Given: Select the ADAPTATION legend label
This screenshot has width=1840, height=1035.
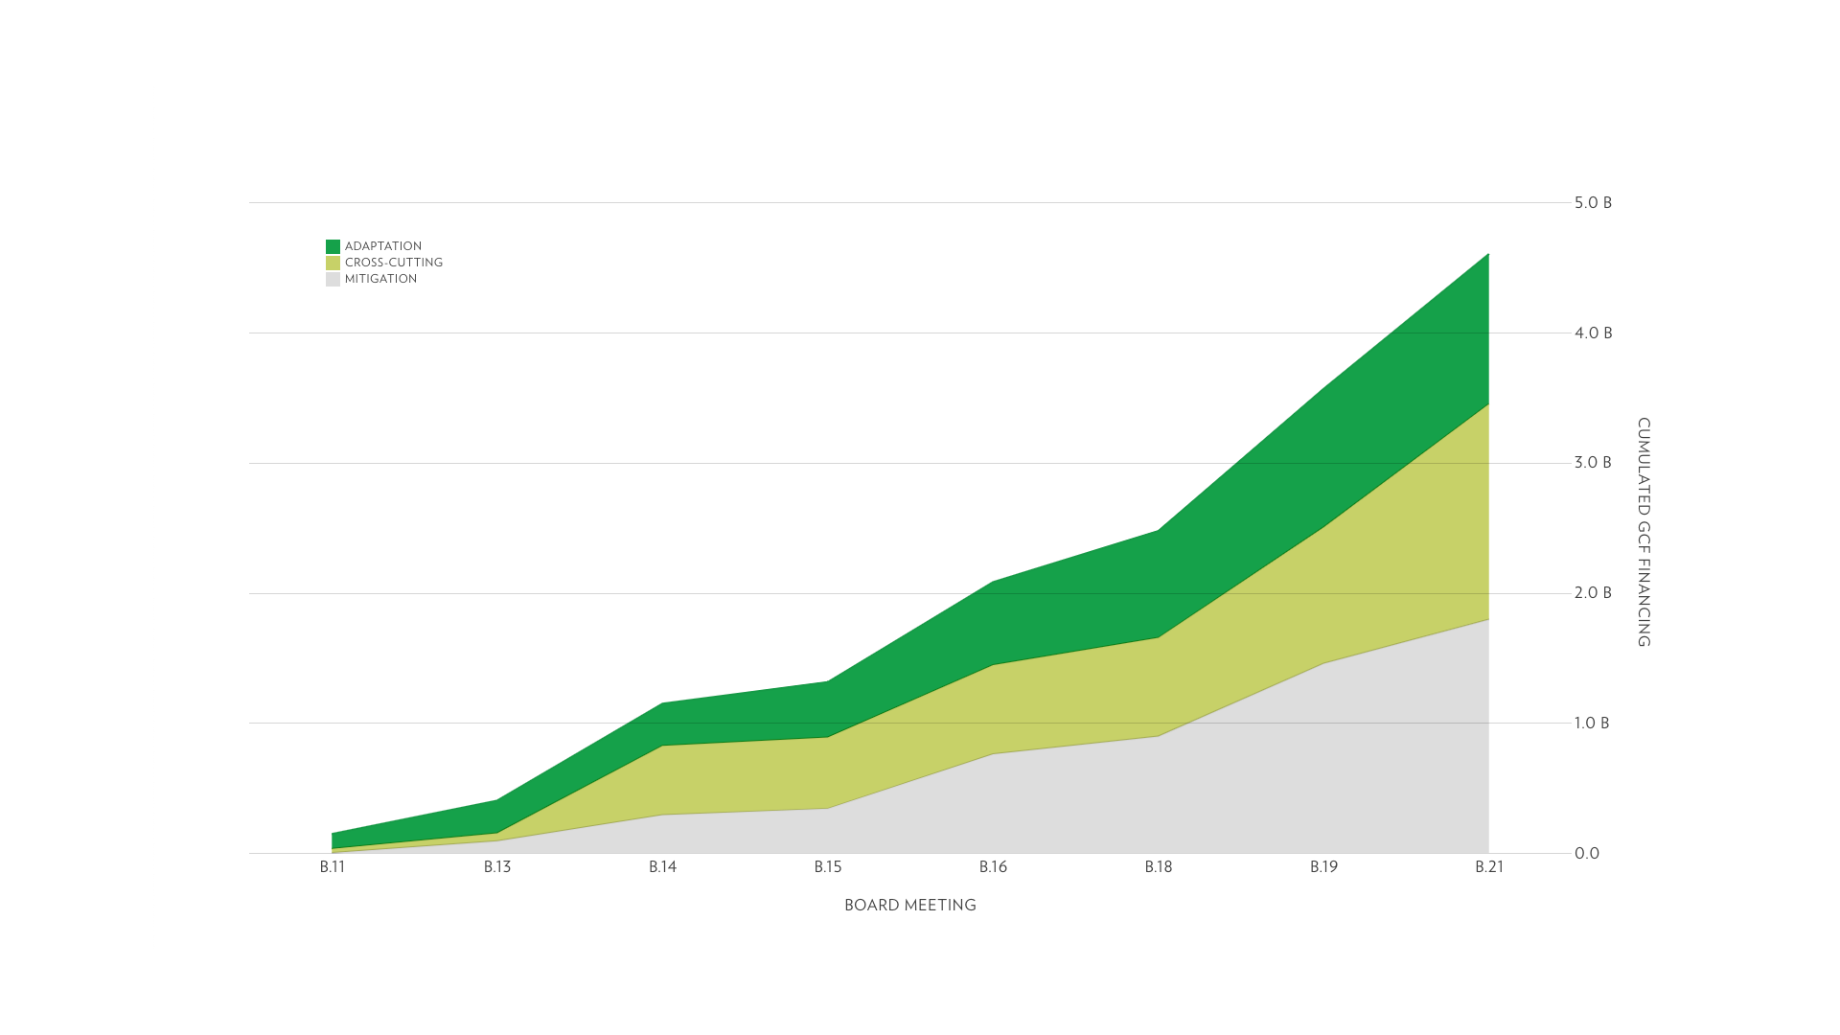Looking at the screenshot, I should [383, 246].
